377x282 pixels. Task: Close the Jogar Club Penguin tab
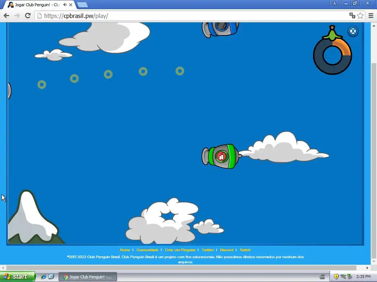(71, 4)
